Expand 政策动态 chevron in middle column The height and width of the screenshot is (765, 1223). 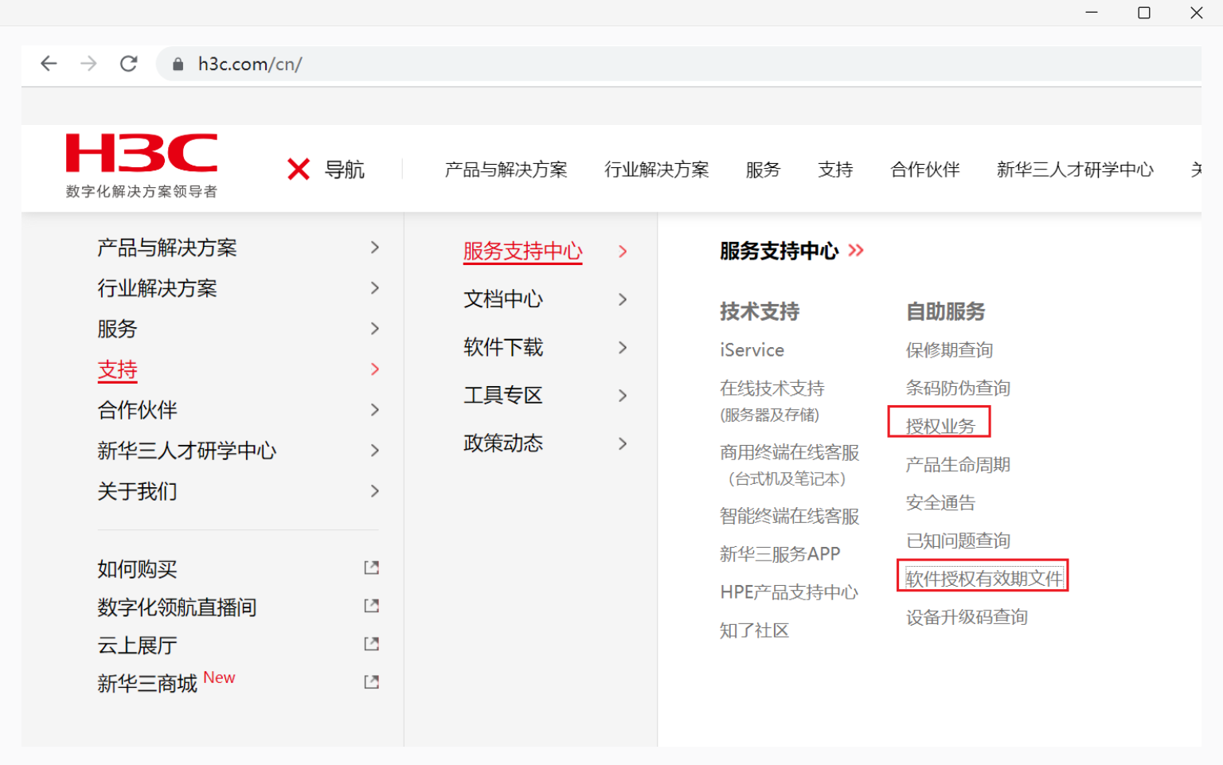tap(623, 443)
